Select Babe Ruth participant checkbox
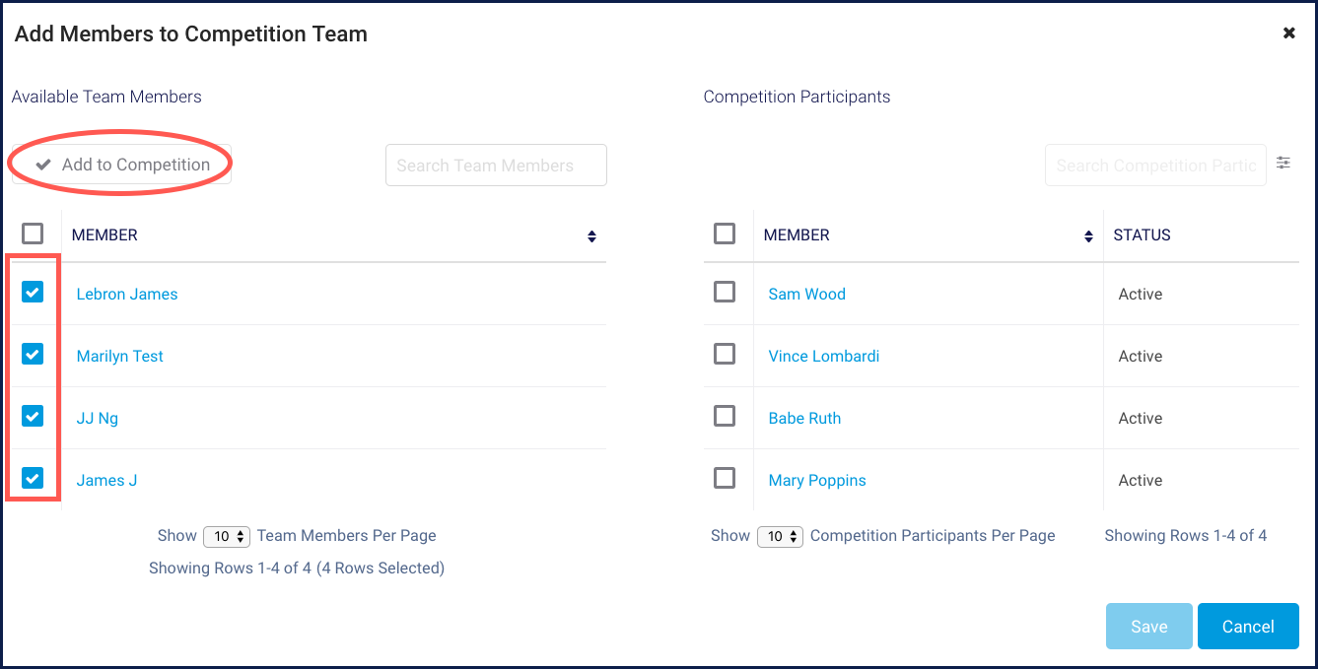This screenshot has width=1318, height=669. 725,417
